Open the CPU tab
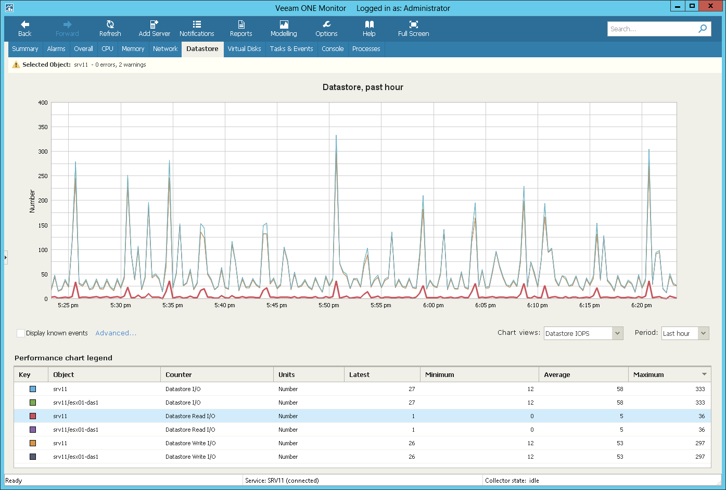 tap(107, 49)
